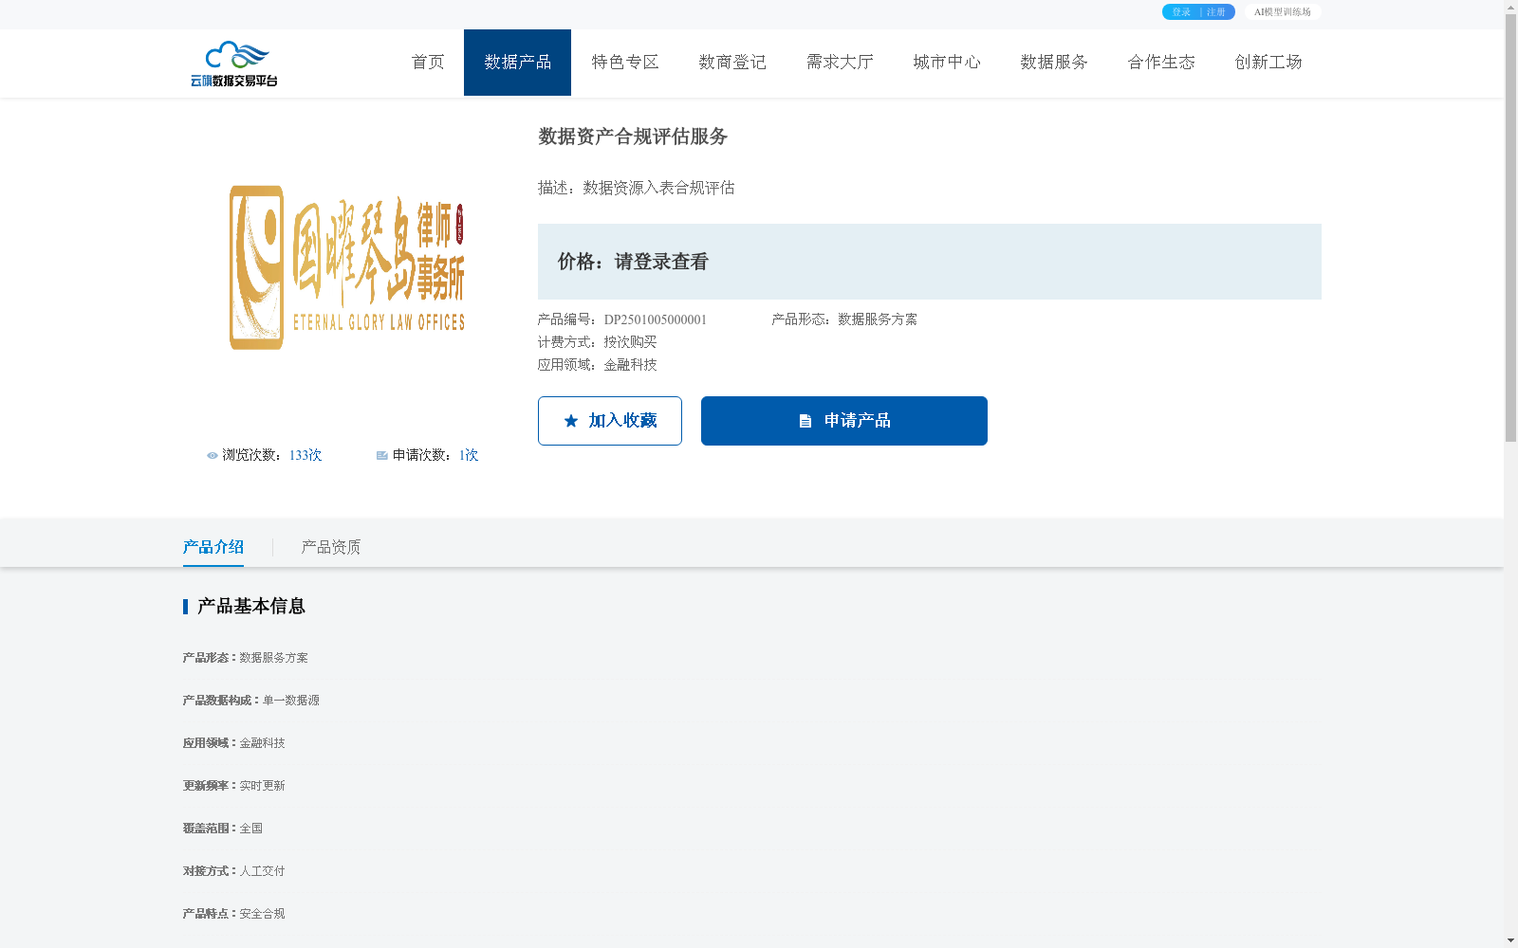
Task: Click the 登录 link at top
Action: click(x=1181, y=12)
